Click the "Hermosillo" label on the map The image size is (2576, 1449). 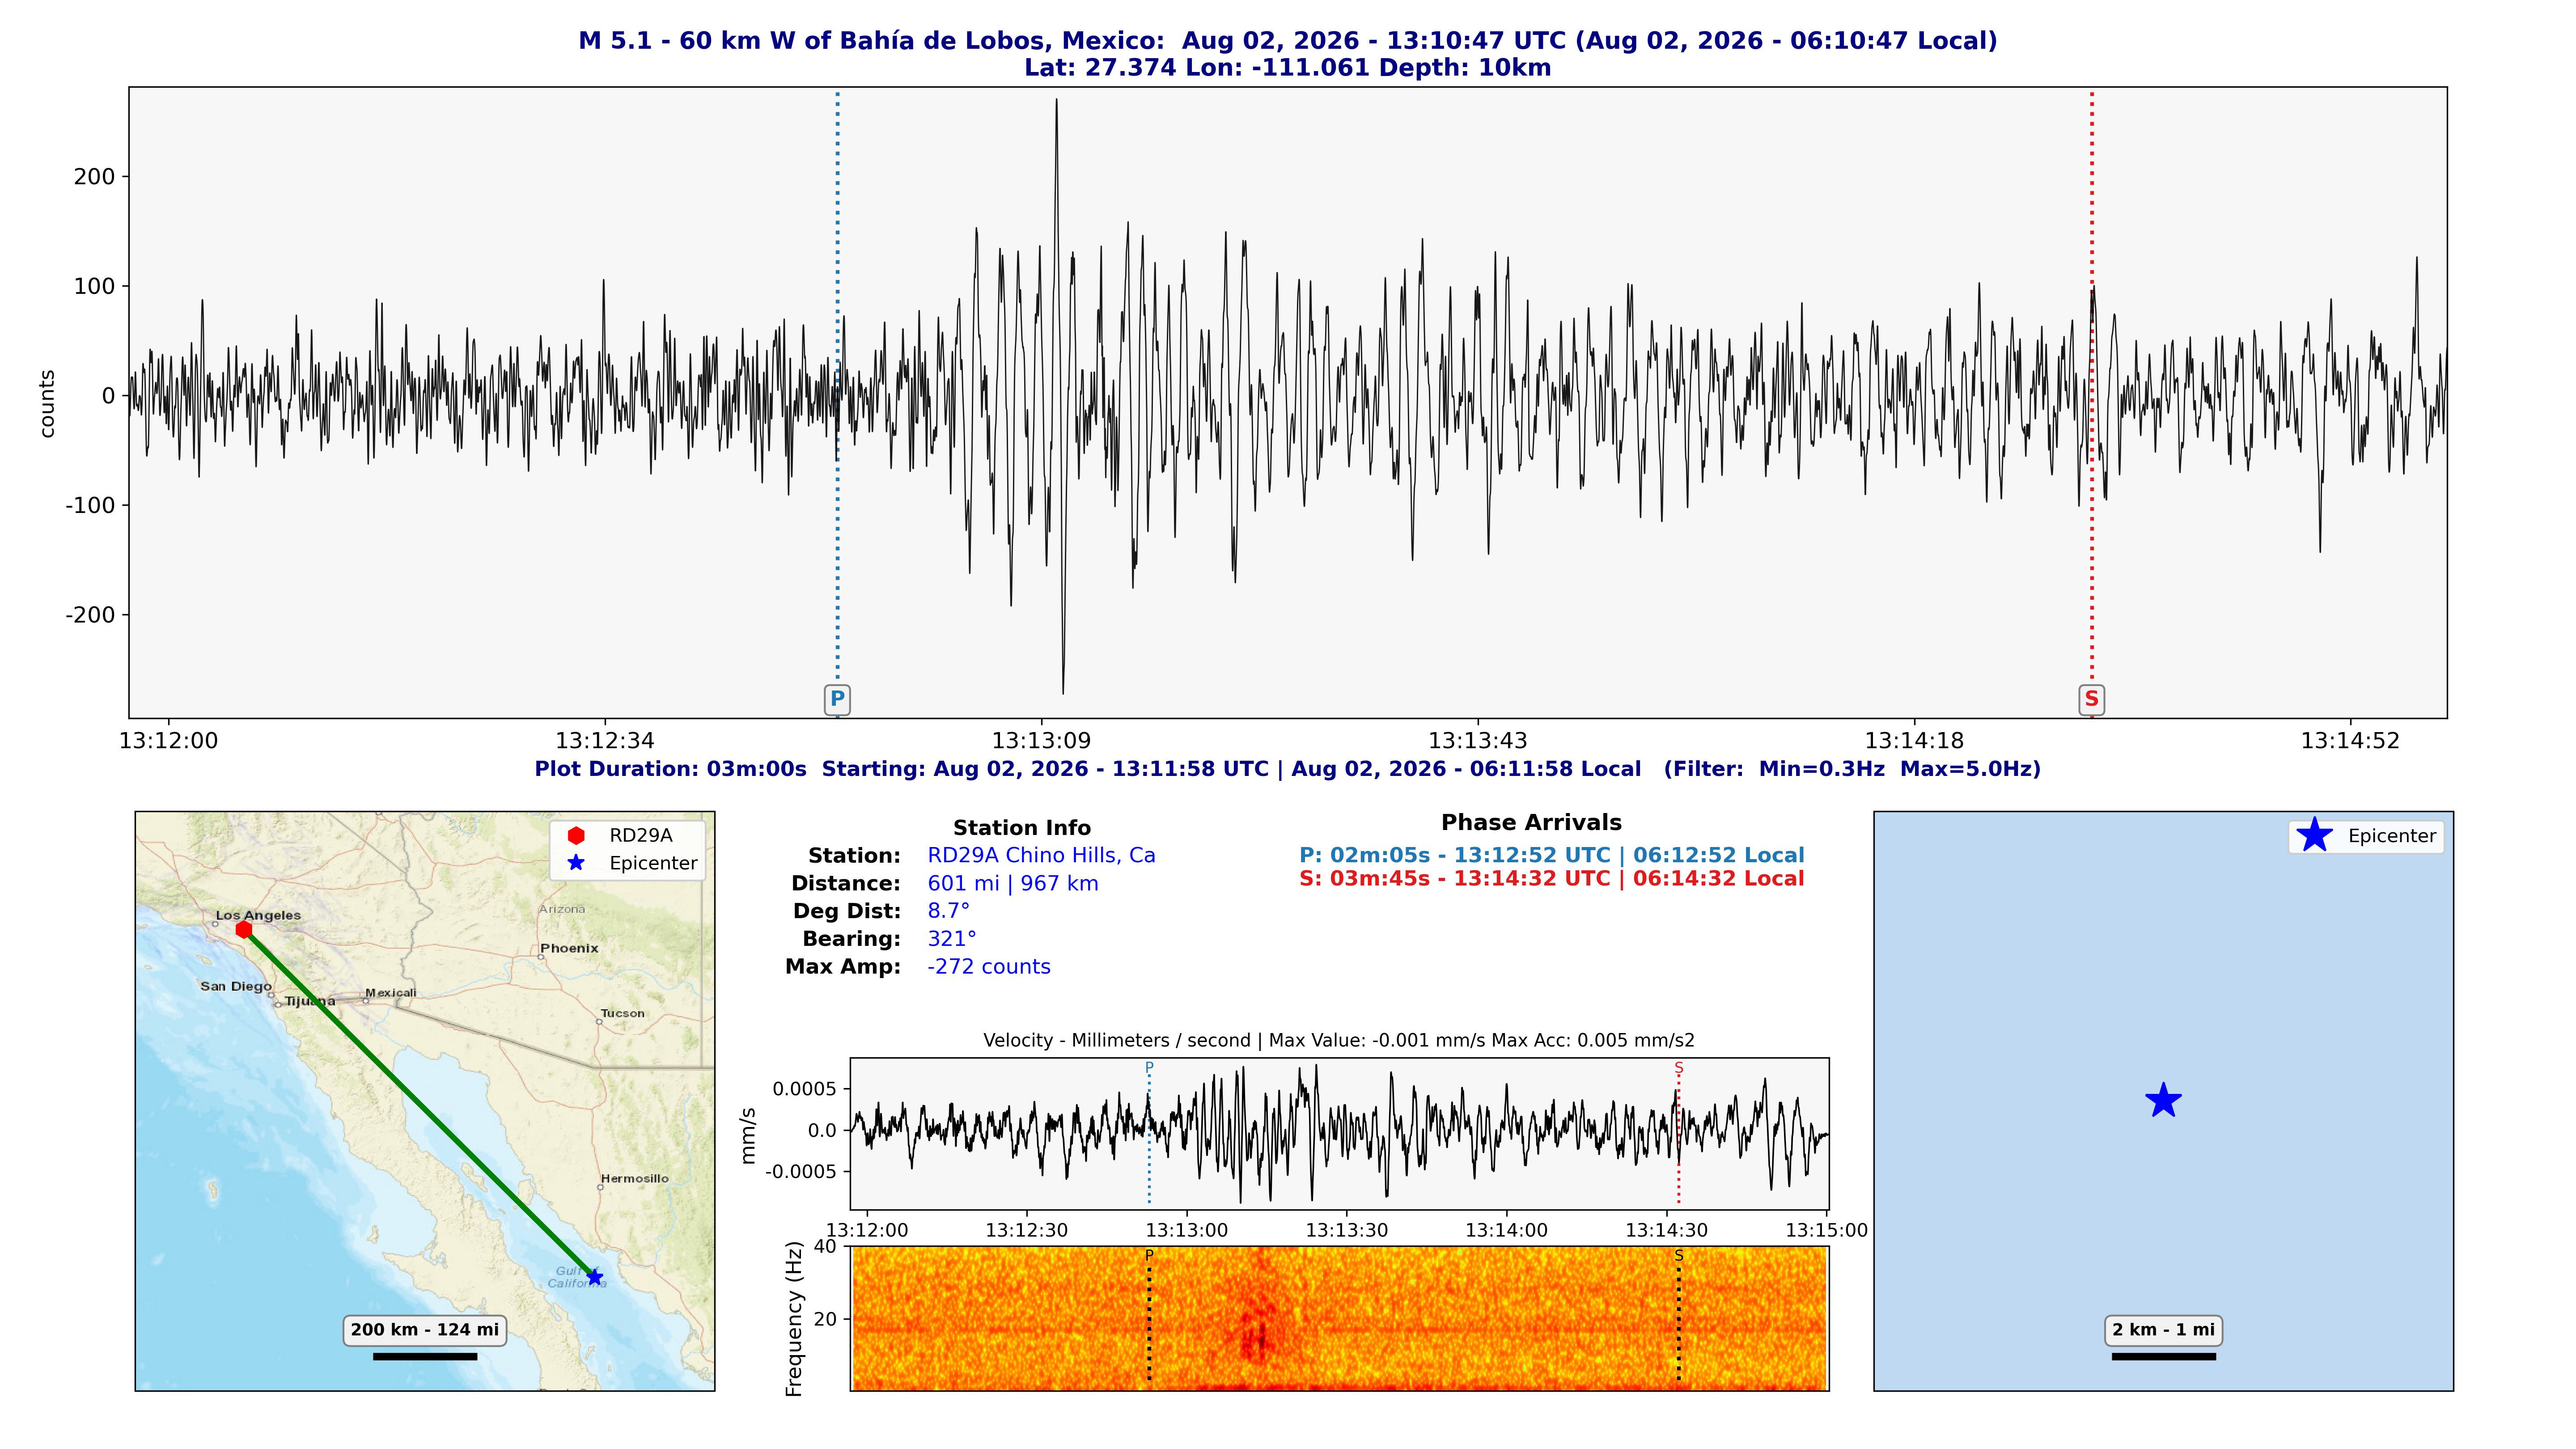(x=635, y=1178)
